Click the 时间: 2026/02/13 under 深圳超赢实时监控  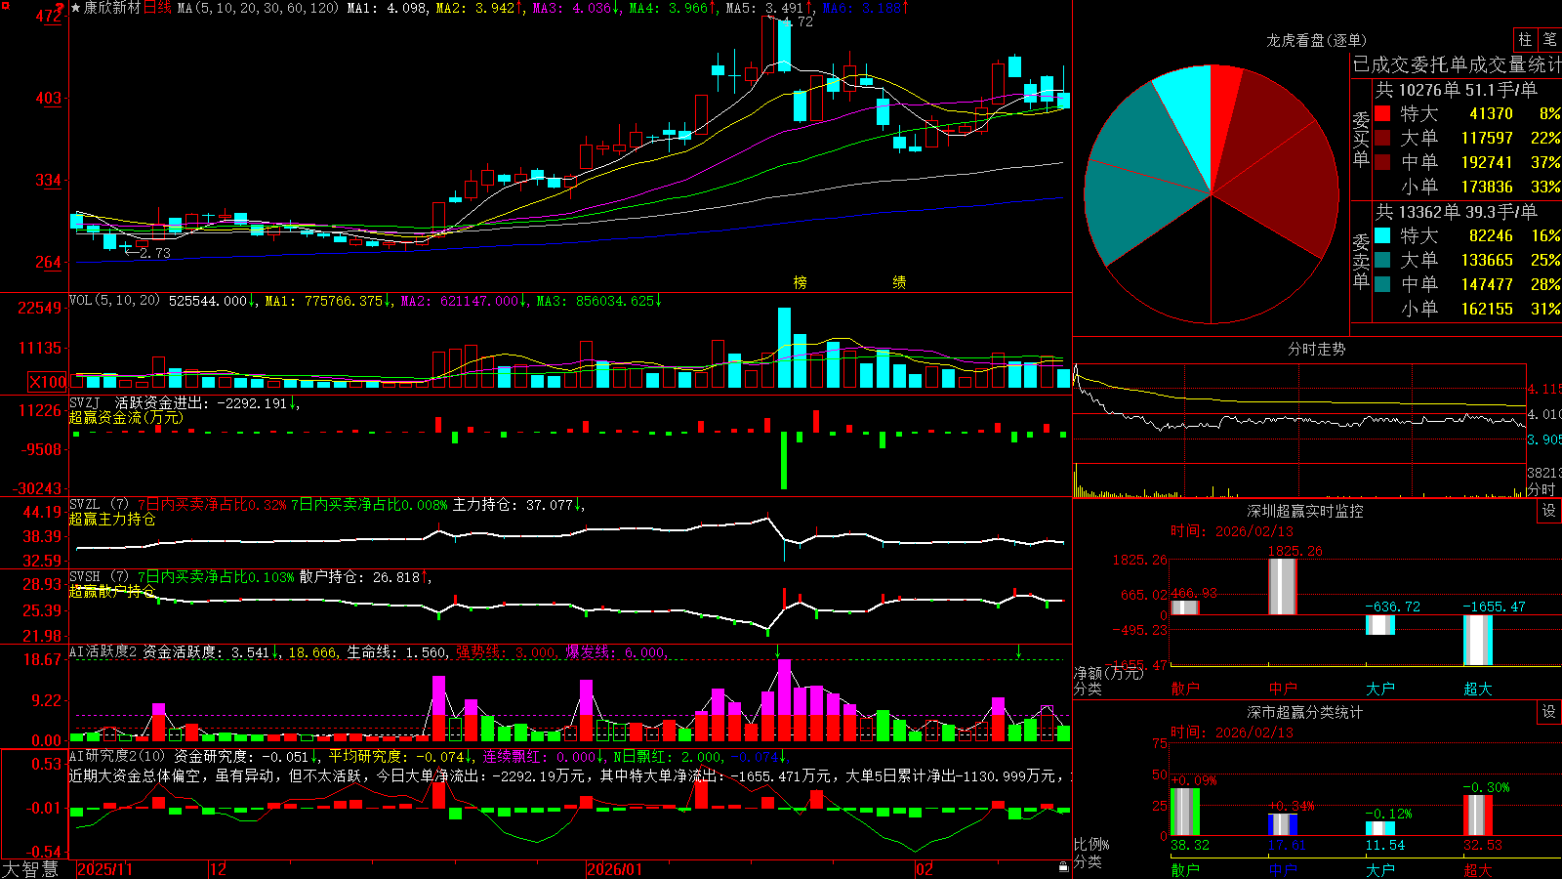click(x=1232, y=531)
